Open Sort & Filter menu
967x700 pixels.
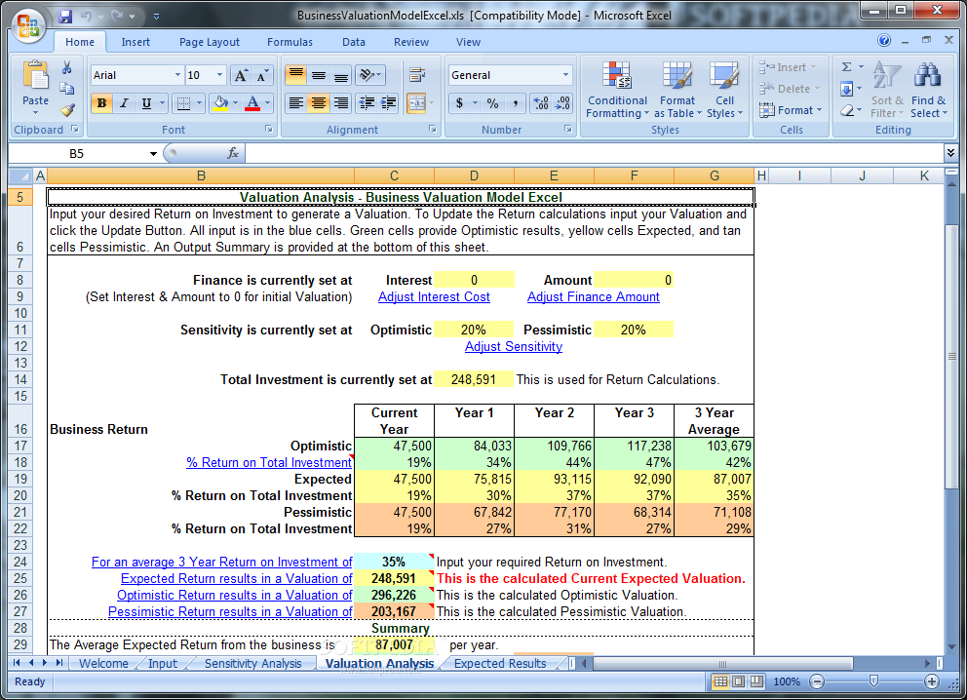[x=887, y=90]
